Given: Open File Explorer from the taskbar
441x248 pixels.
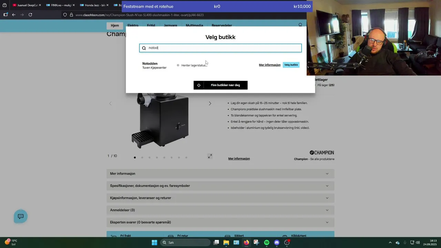Looking at the screenshot, I should pyautogui.click(x=226, y=242).
